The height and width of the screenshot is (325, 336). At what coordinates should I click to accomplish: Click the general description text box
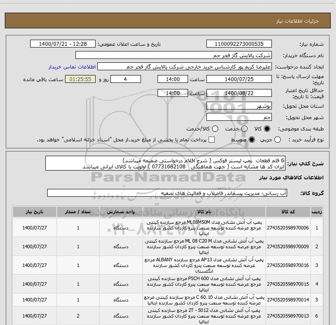165,164
